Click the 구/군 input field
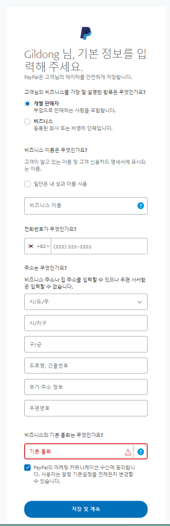The image size is (170, 526). click(x=86, y=344)
